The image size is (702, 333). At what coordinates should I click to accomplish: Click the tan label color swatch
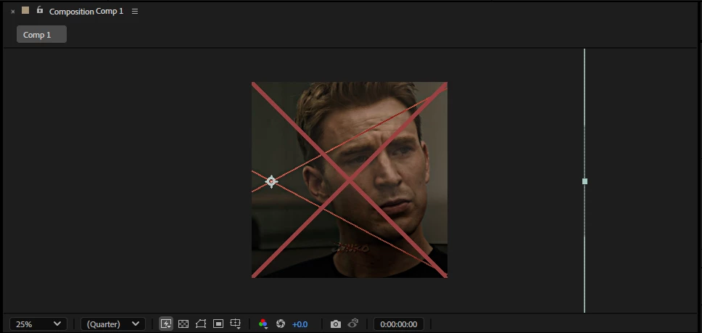pyautogui.click(x=25, y=10)
